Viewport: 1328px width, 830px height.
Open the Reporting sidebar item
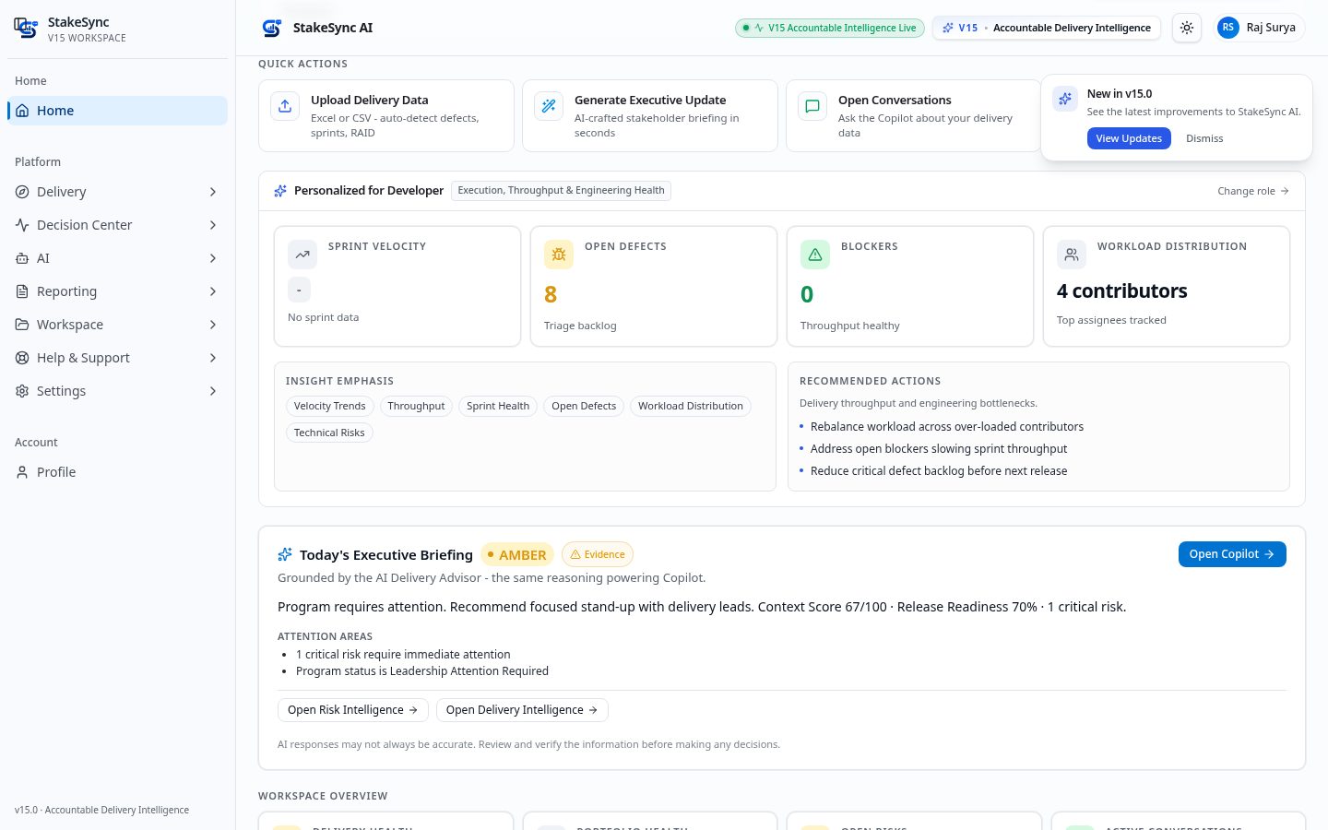pos(117,291)
